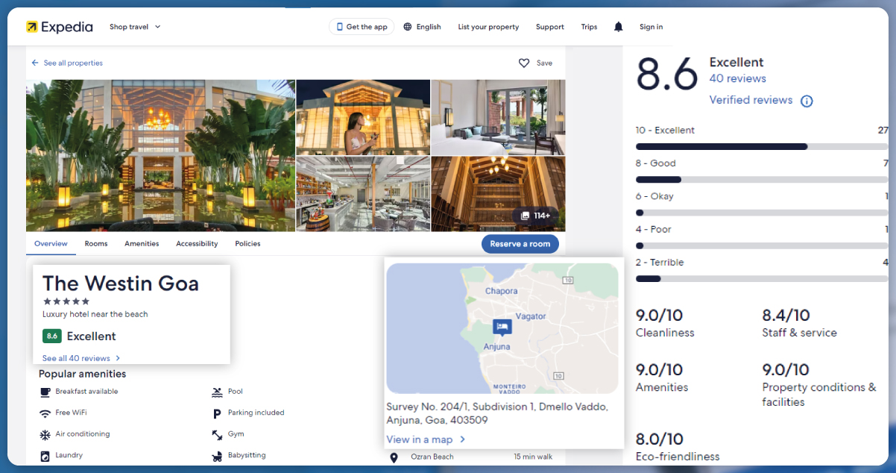
Task: Click the 6 - Okay rating bar
Action: coord(762,213)
